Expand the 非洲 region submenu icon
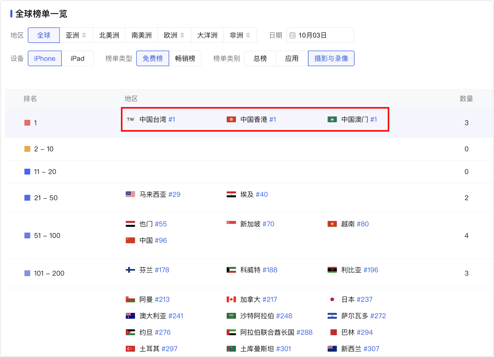Image resolution: width=494 pixels, height=357 pixels. (x=248, y=35)
